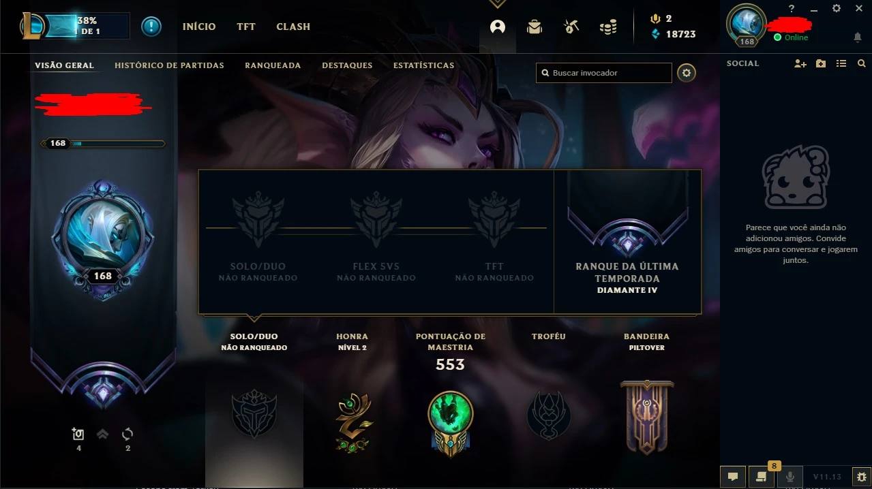The image size is (872, 489).
Task: Open the Clash navigation link
Action: [293, 27]
